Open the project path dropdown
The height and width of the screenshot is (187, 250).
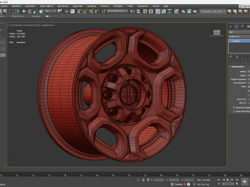(x=213, y=11)
